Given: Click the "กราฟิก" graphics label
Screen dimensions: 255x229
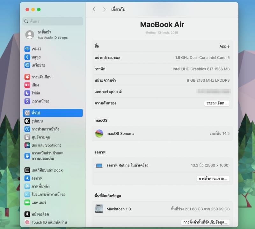Looking at the screenshot, I should tap(100, 69).
